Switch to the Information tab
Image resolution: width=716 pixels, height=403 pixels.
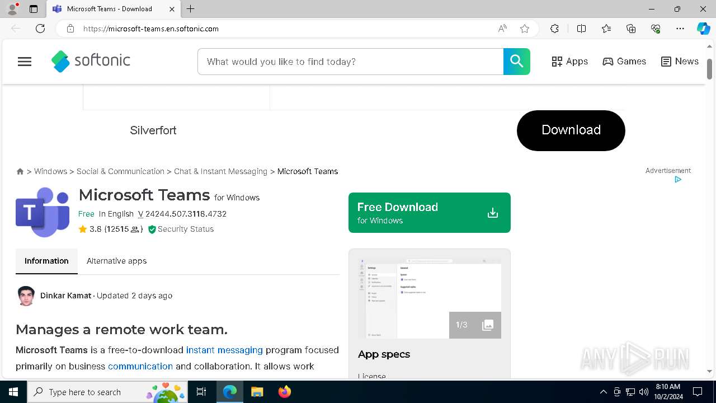(46, 261)
